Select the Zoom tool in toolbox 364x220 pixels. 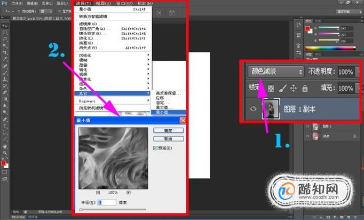pyautogui.click(x=5, y=153)
